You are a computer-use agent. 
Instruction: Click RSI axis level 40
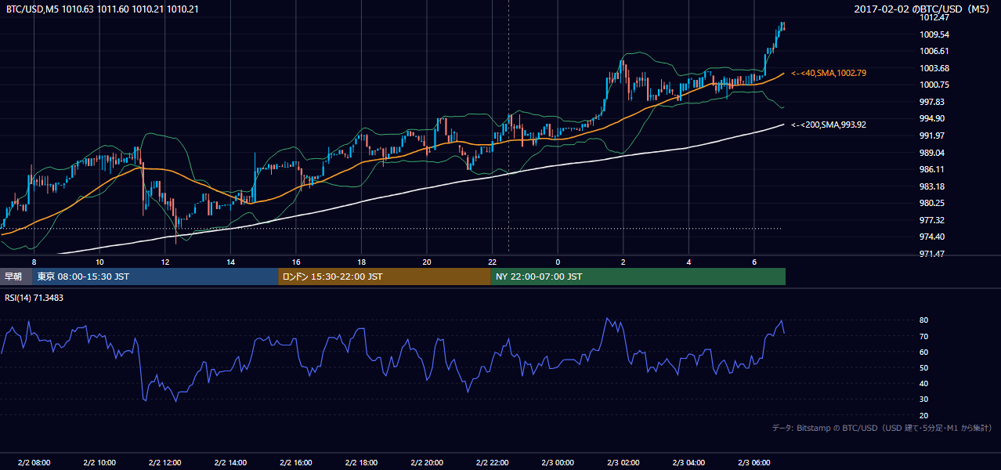pos(924,384)
